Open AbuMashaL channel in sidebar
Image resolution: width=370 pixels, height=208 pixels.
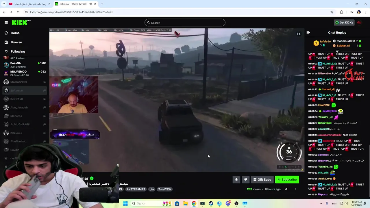[25, 141]
